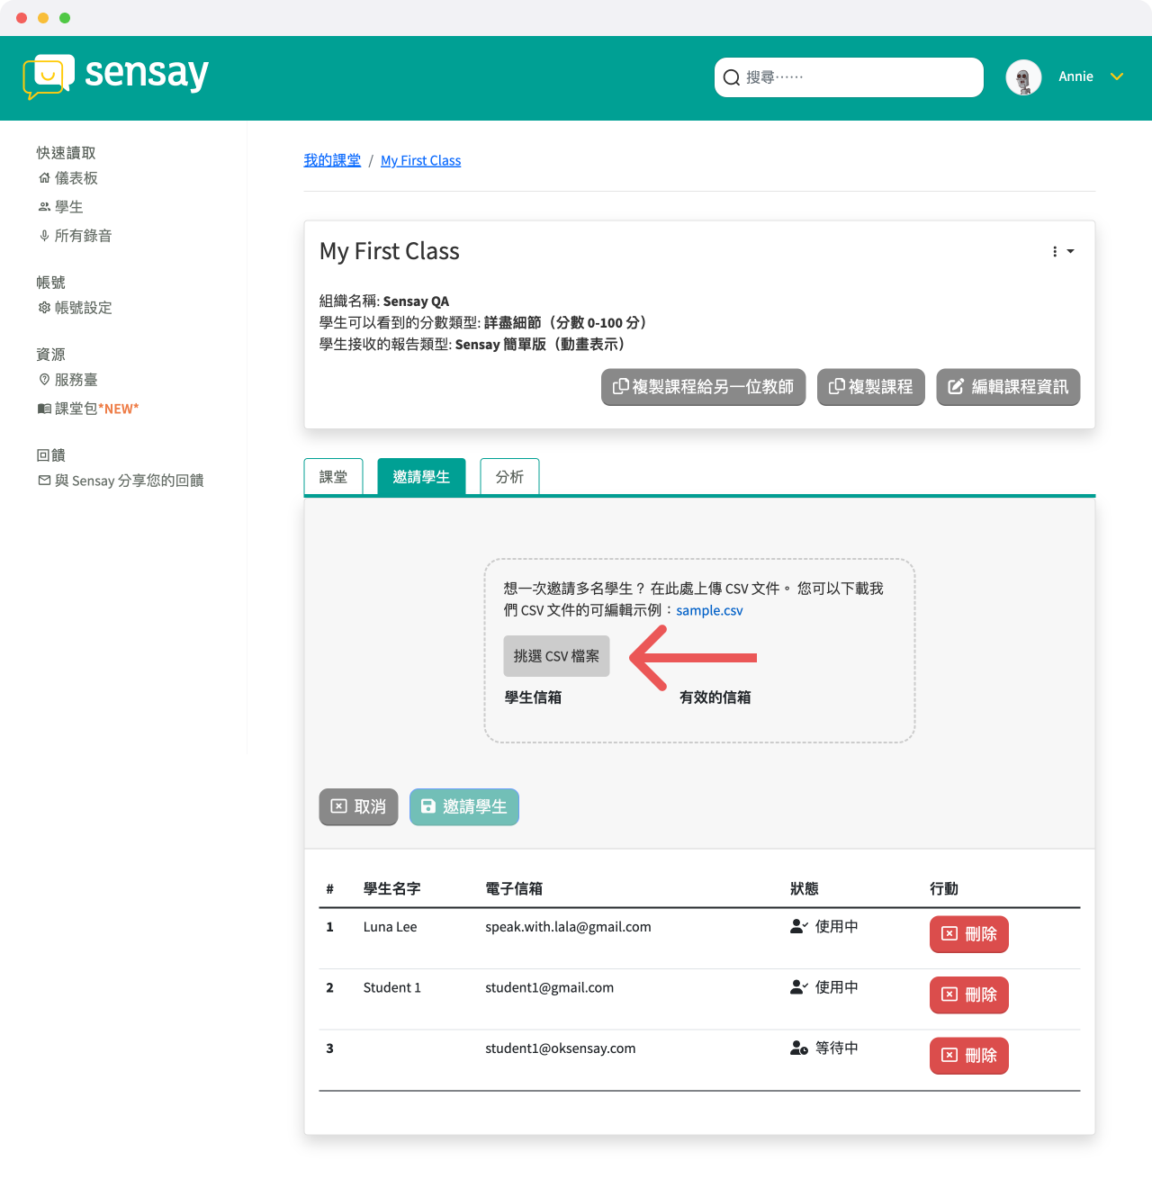Screen dimensions: 1152x1197
Task: Delete pending student1@oksensay.com invite
Action: (968, 1056)
